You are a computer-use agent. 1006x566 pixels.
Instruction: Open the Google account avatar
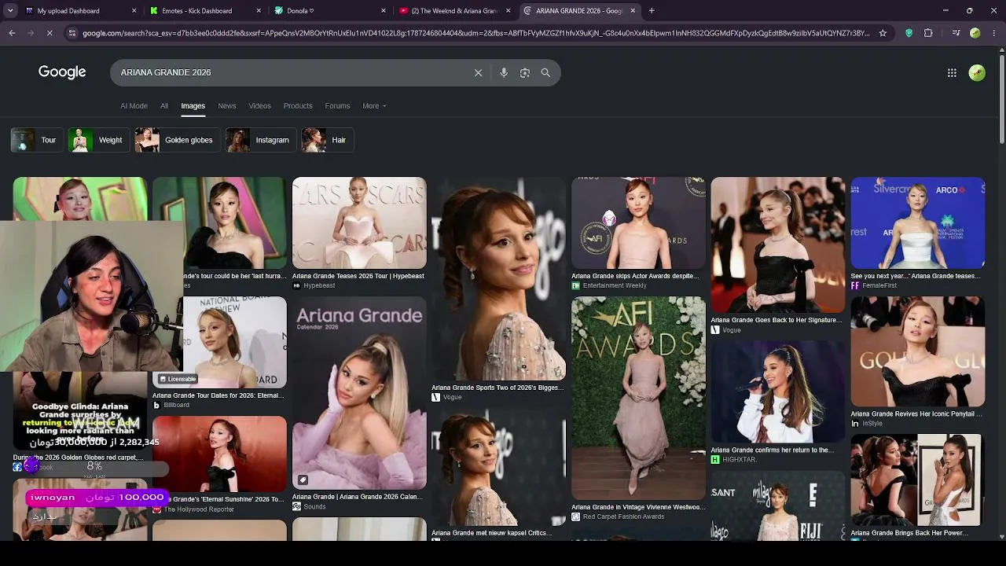coord(977,72)
